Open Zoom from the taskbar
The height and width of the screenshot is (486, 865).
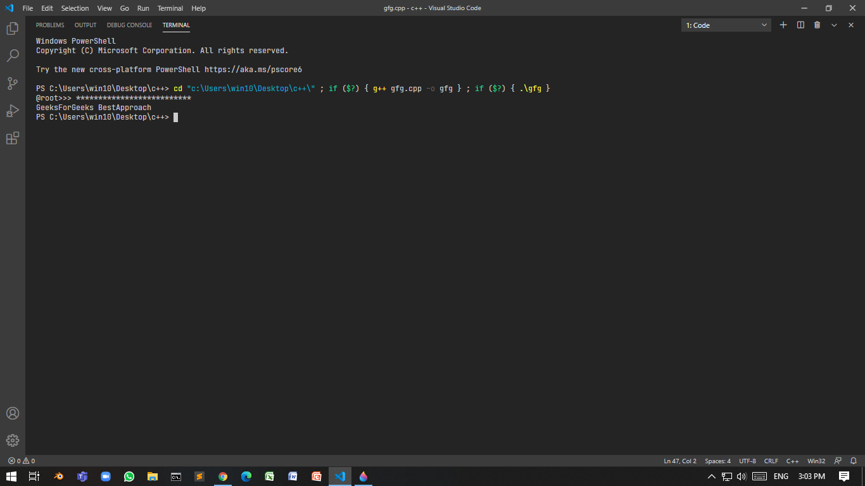[x=106, y=477]
